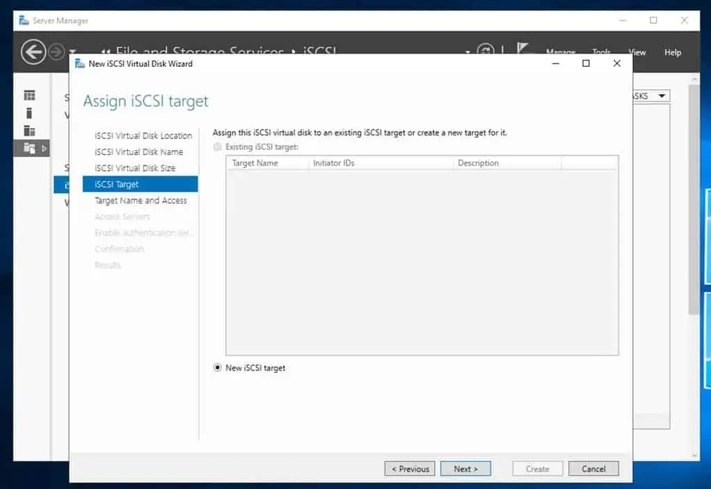Viewport: 711px width, 489px height.
Task: Minimize the New iSCSI Virtual Disk Wizard window
Action: [x=555, y=63]
